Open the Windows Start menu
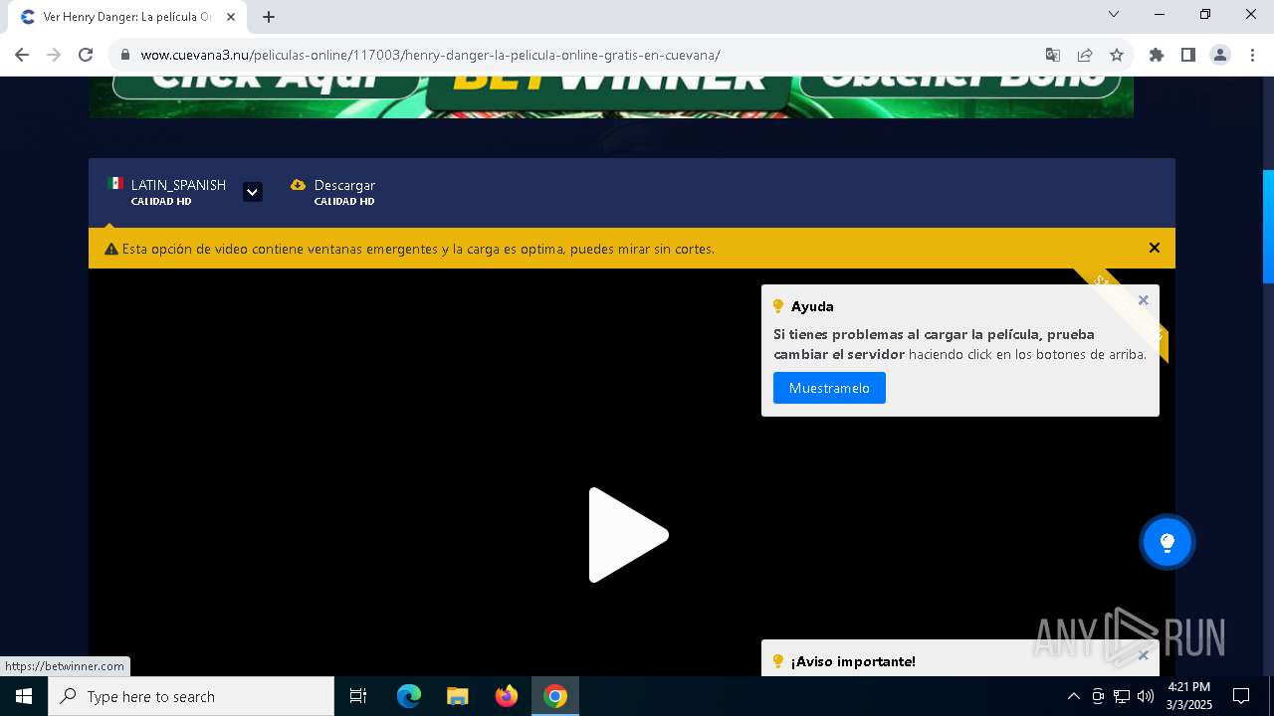 click(24, 696)
